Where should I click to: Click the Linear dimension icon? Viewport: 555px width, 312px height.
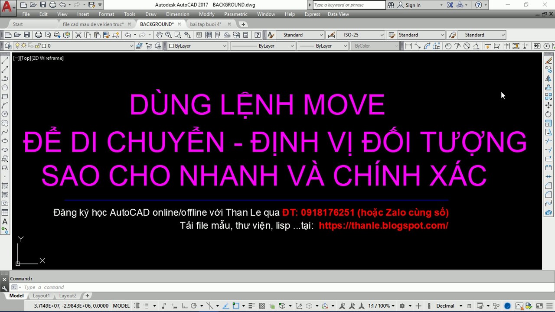[408, 45]
